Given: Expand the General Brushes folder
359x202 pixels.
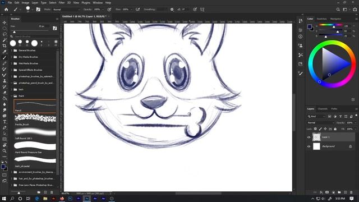Looking at the screenshot, I should click(12, 50).
